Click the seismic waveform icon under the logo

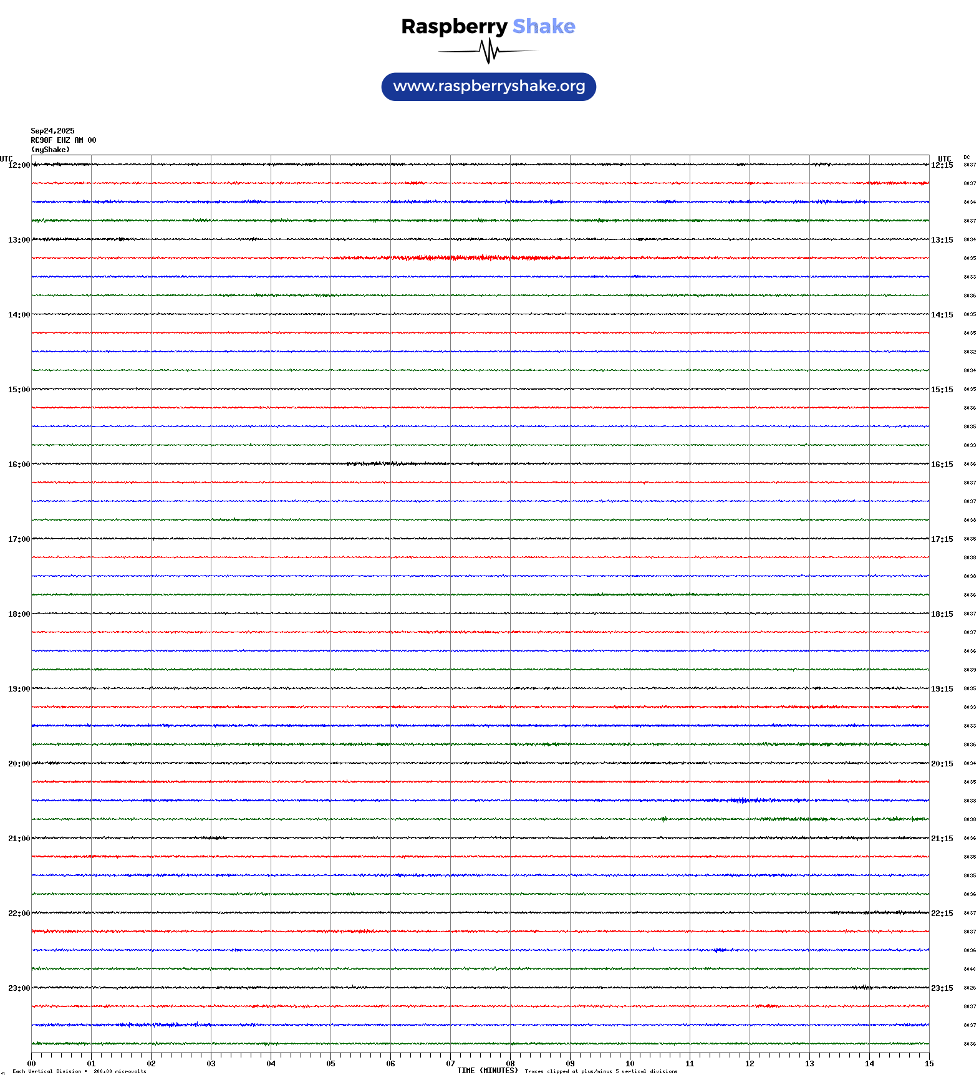click(x=488, y=51)
